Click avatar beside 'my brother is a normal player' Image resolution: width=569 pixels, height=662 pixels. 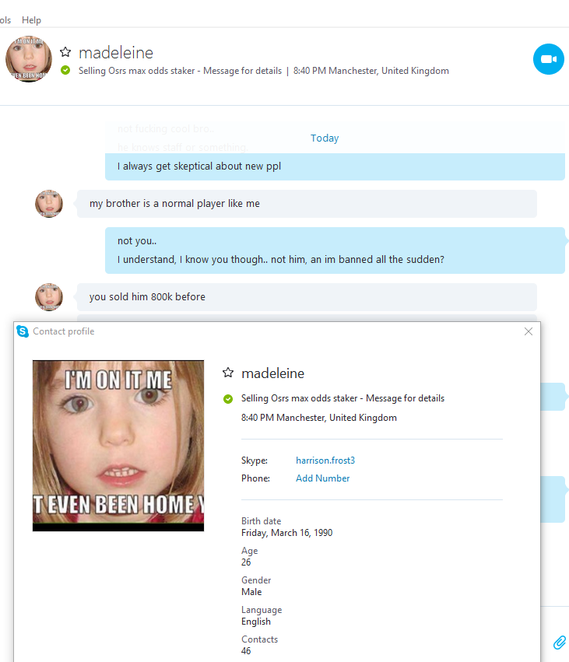pyautogui.click(x=49, y=204)
